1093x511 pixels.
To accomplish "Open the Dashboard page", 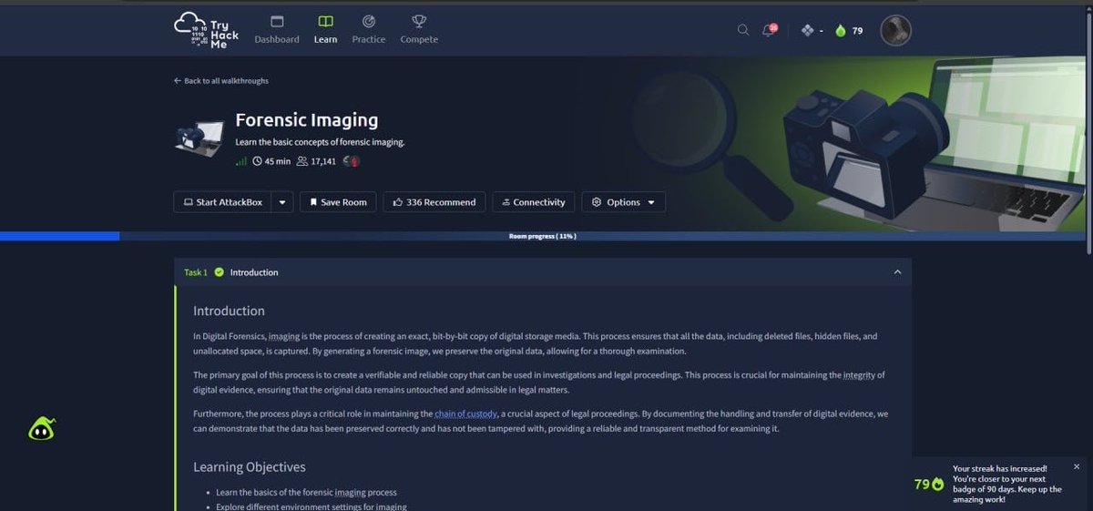I will (277, 29).
